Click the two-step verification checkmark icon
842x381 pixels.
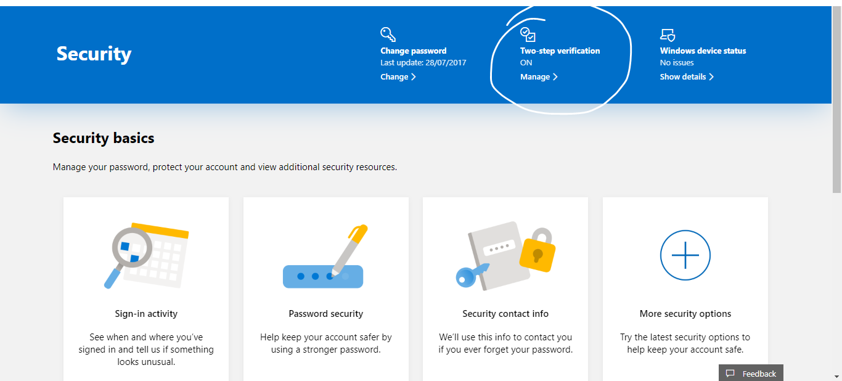(x=528, y=34)
